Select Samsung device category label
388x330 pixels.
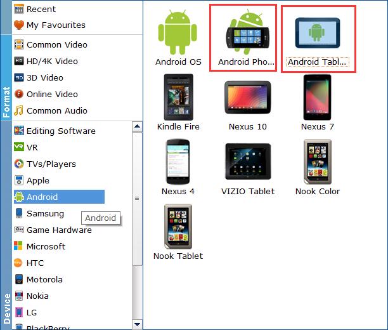tap(45, 214)
